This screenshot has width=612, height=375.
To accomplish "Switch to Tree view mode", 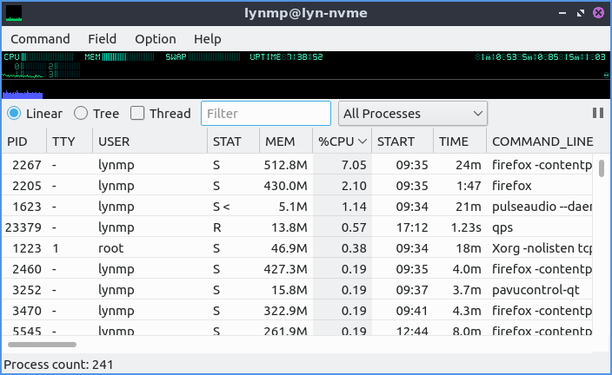I will [81, 114].
